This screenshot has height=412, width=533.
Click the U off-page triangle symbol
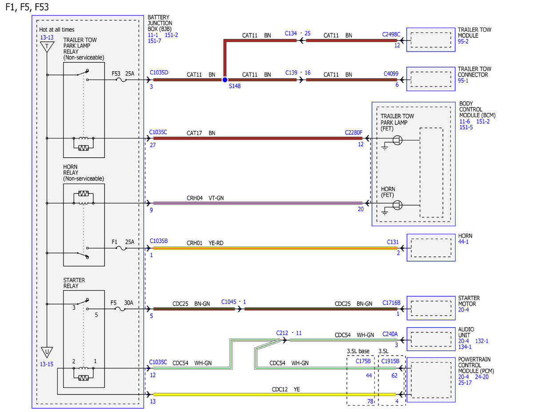[46, 353]
